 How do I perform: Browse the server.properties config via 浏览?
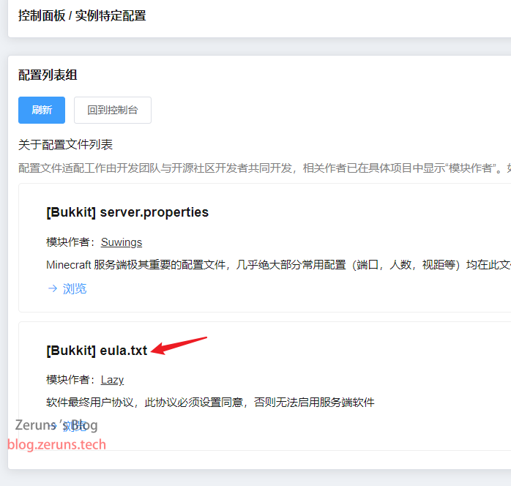pyautogui.click(x=74, y=288)
